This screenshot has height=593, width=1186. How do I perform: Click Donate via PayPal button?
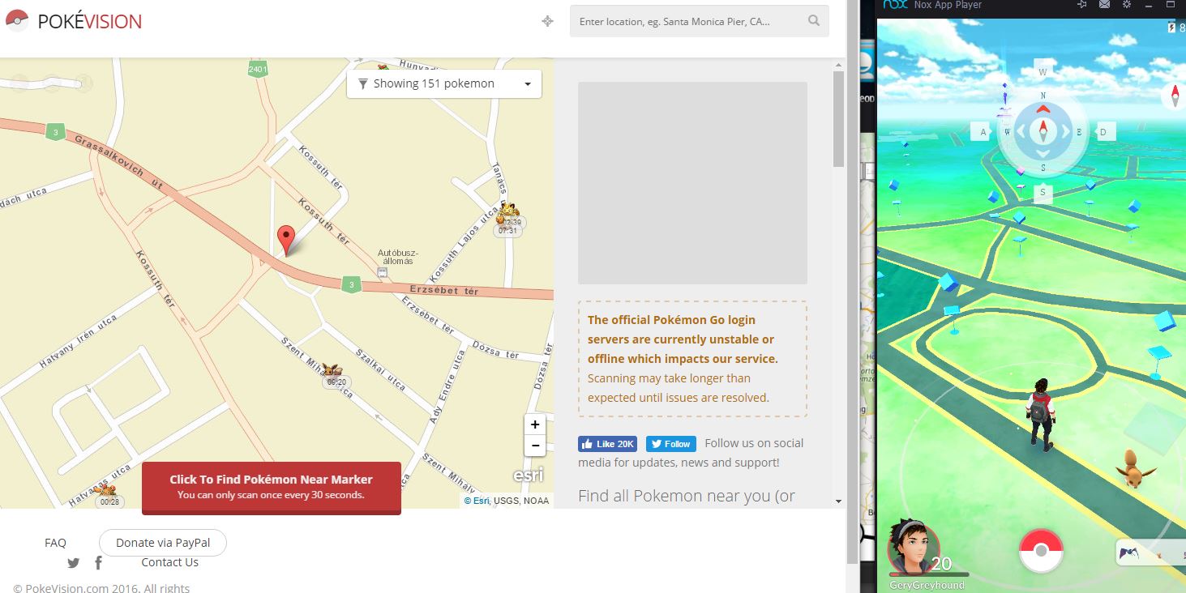pyautogui.click(x=163, y=543)
